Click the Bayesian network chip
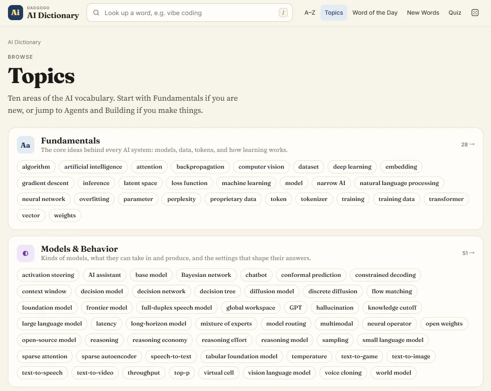Viewport: 491px width, 391px height. 206,275
